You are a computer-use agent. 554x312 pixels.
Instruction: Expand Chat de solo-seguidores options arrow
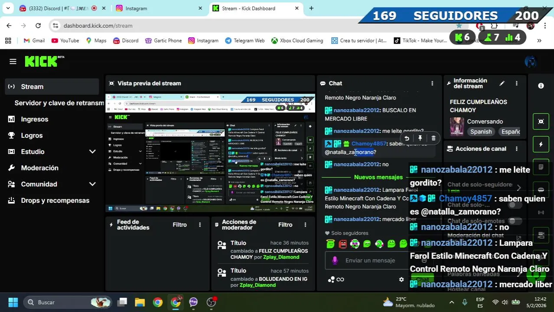519,188
